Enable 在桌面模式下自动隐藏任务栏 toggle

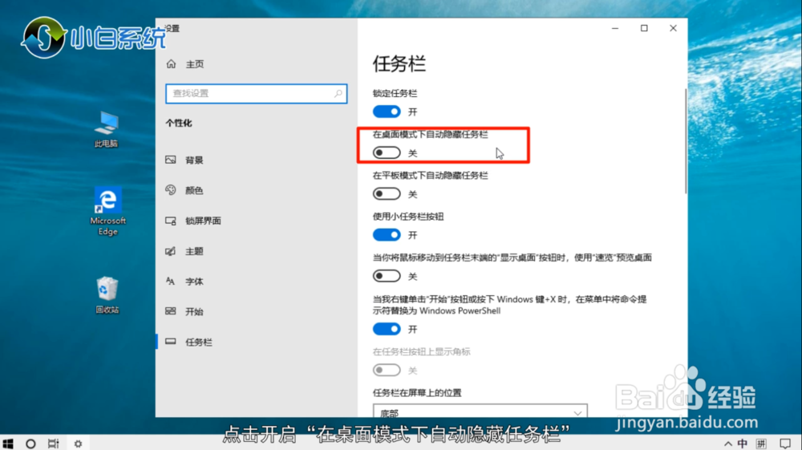pos(387,153)
